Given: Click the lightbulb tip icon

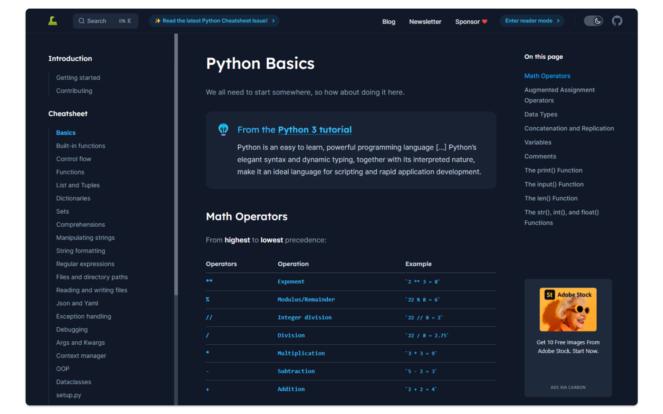Looking at the screenshot, I should click(x=223, y=130).
